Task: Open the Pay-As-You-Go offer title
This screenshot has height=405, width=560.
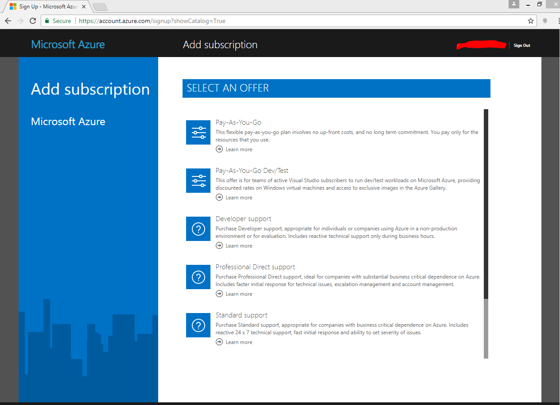Action: pos(238,122)
